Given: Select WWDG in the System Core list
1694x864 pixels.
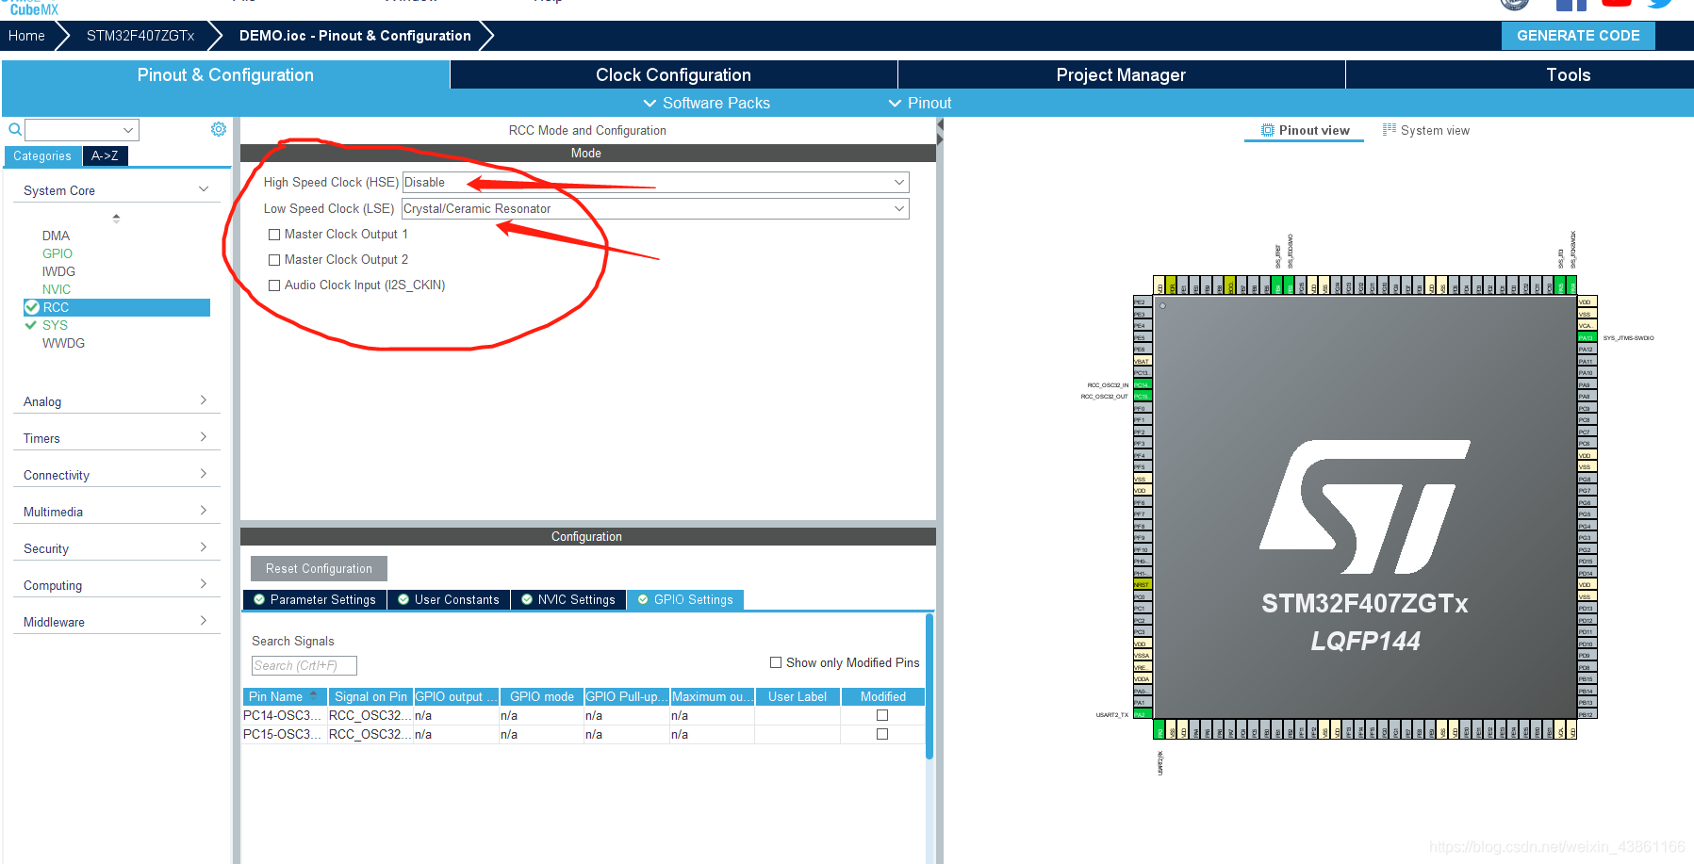Looking at the screenshot, I should [63, 343].
